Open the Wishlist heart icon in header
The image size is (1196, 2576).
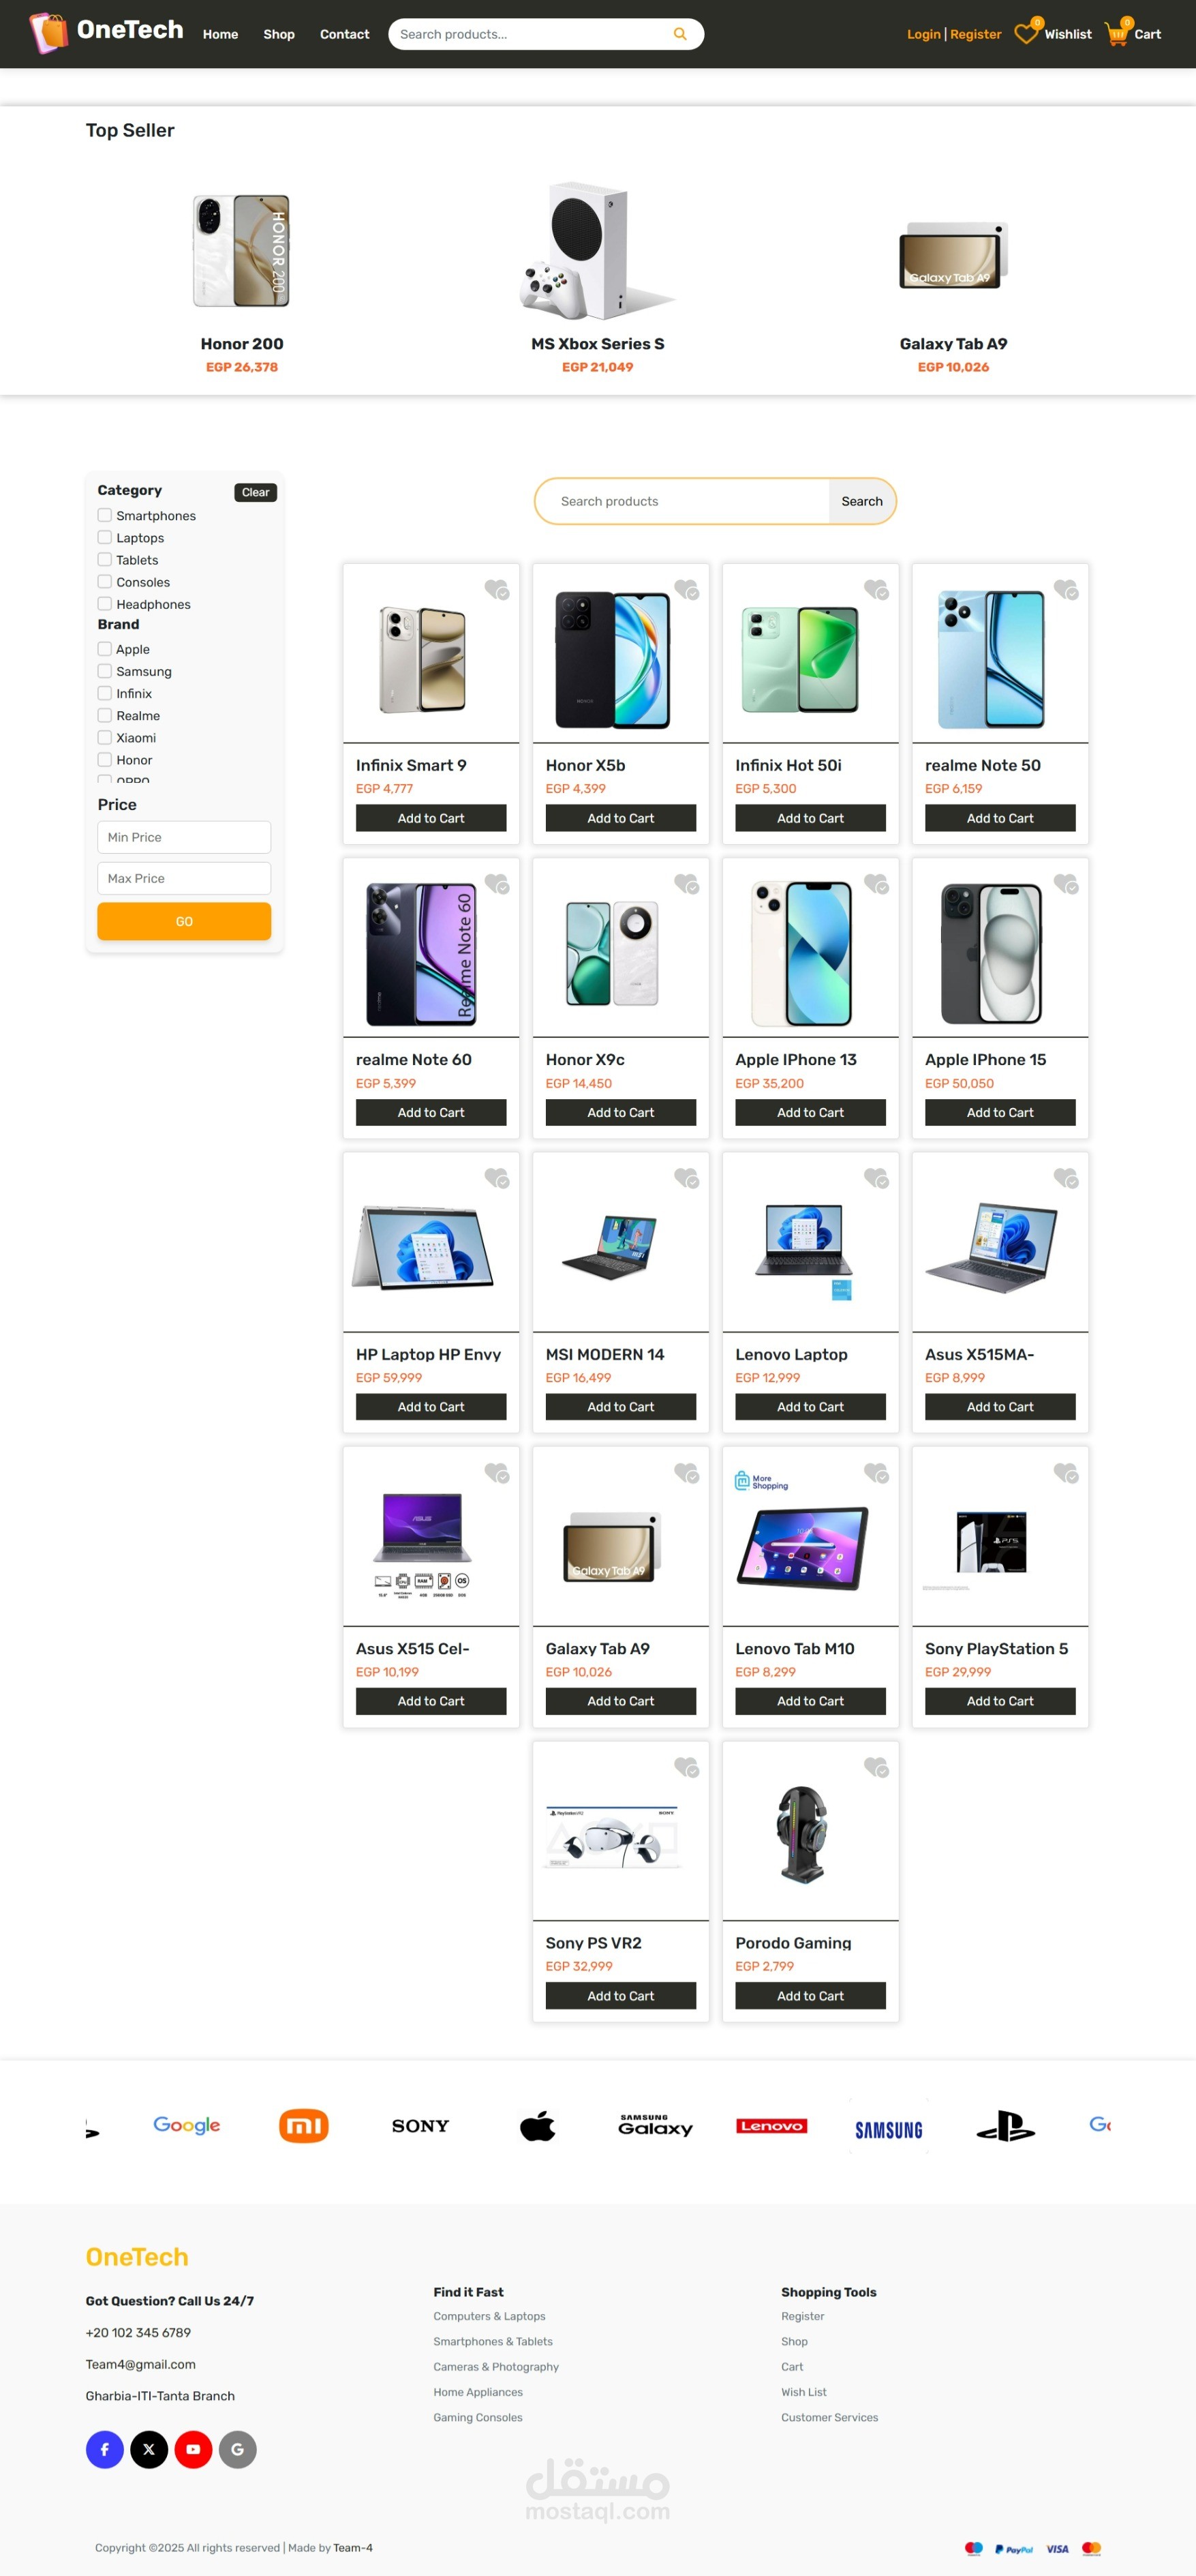click(x=1026, y=33)
